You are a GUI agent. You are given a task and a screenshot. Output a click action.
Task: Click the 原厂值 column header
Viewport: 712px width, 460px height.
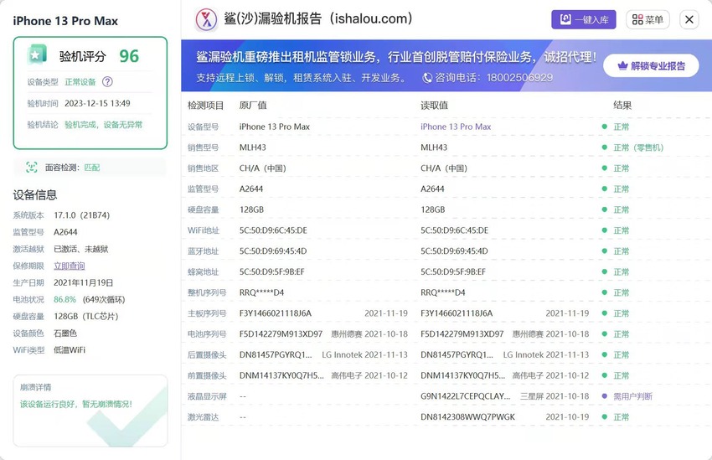coord(253,106)
